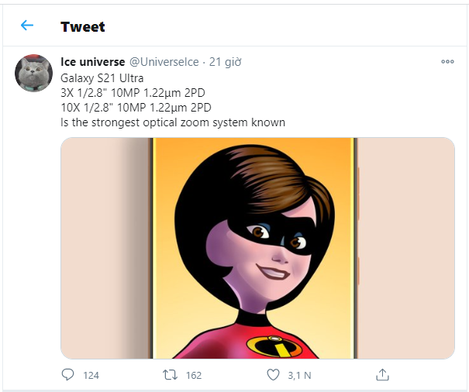
Task: Click the reply count 124
Action: click(91, 375)
